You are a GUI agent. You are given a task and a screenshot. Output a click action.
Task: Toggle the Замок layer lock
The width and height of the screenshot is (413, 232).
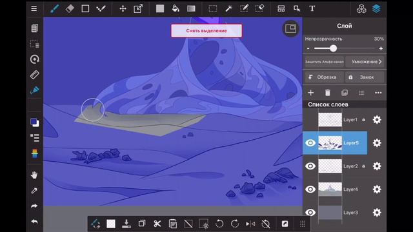(x=365, y=77)
